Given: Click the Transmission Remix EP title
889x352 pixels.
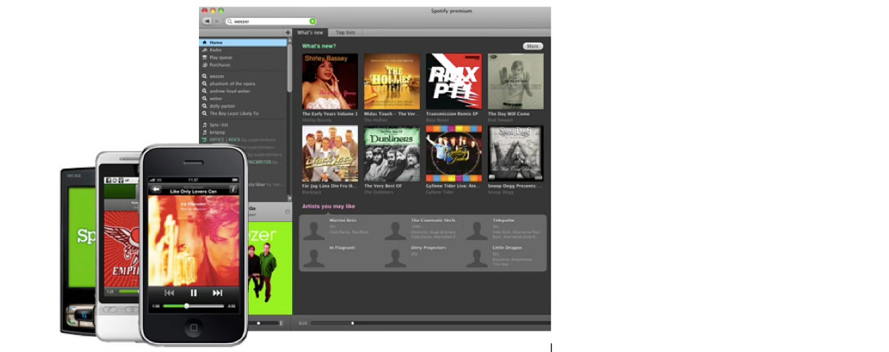Looking at the screenshot, I should point(451,114).
